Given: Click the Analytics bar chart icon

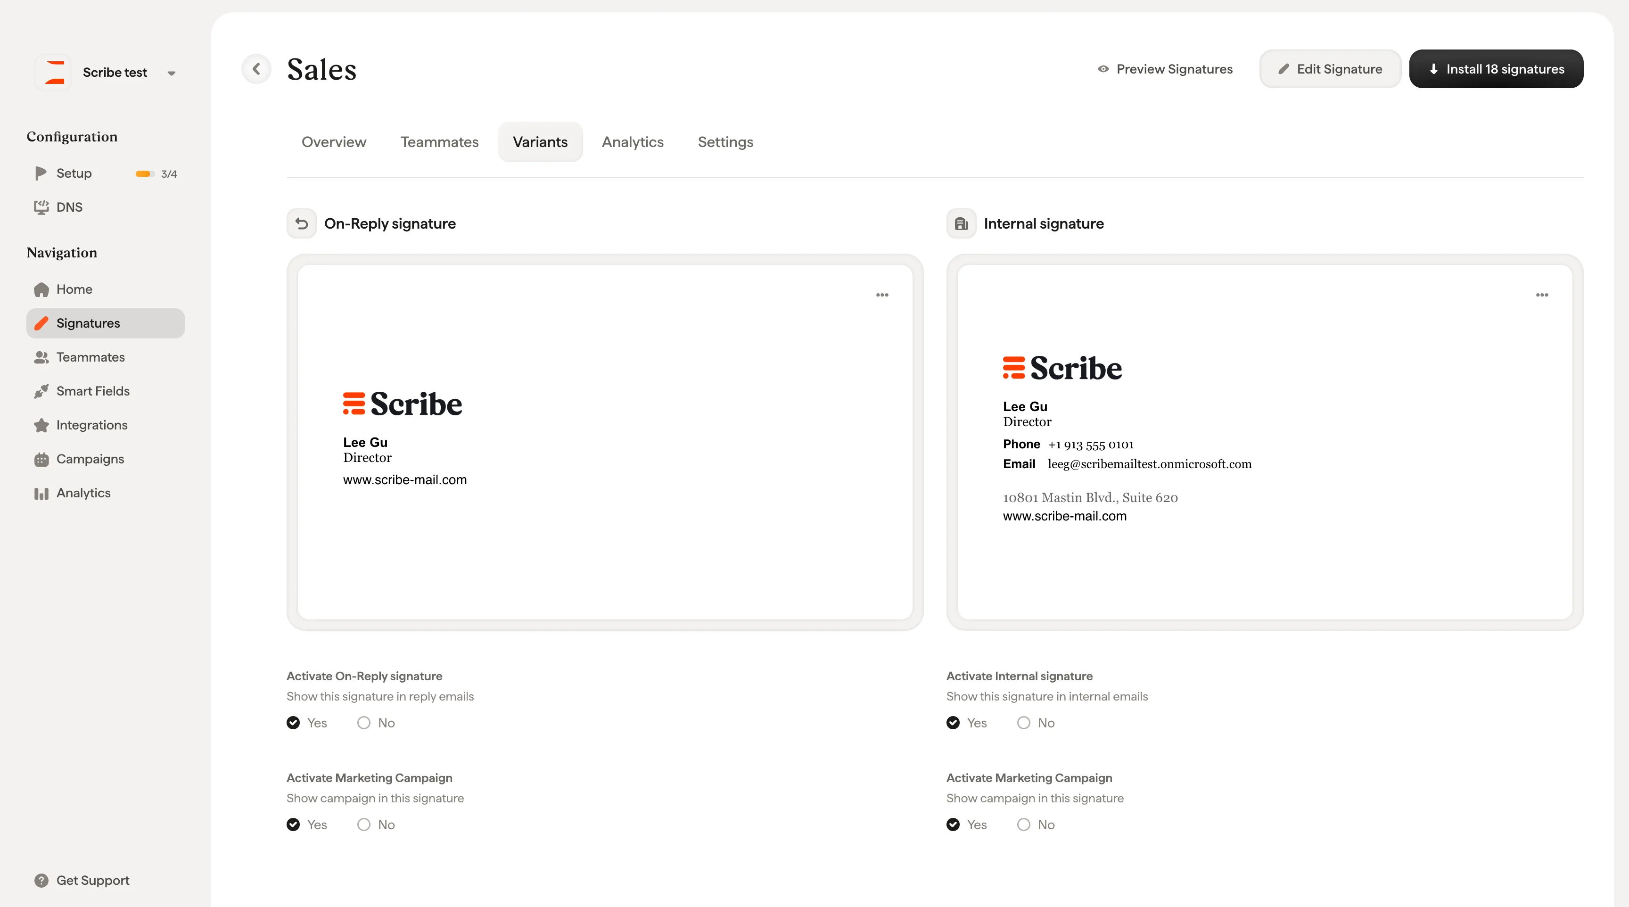Looking at the screenshot, I should (x=41, y=494).
